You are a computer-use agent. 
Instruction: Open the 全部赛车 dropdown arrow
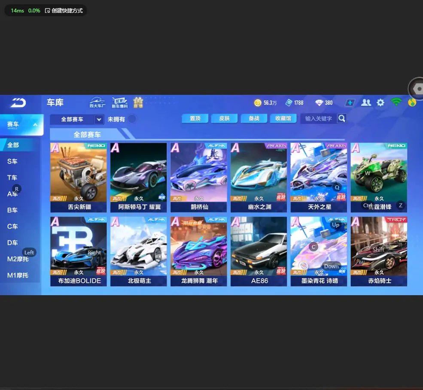click(x=99, y=119)
